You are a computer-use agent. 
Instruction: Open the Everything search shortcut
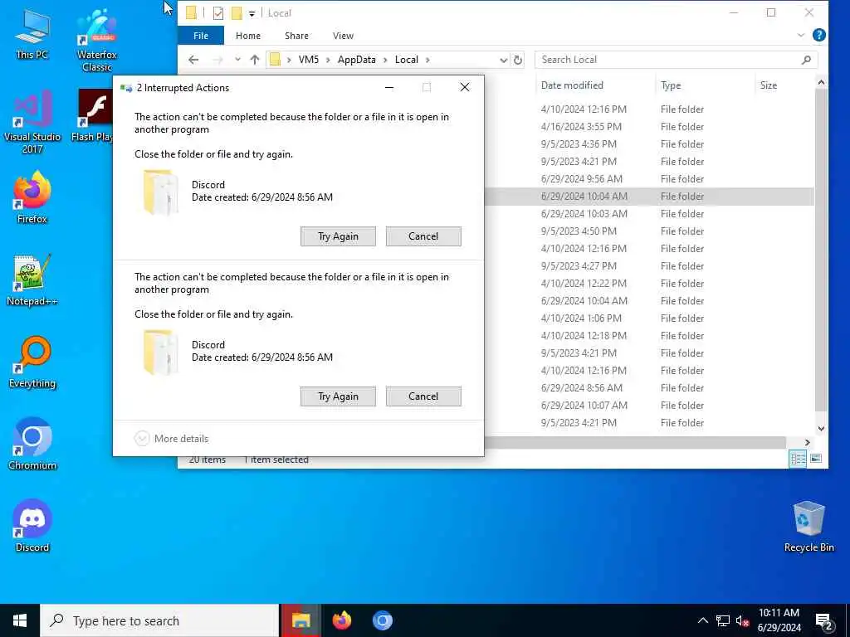point(32,362)
